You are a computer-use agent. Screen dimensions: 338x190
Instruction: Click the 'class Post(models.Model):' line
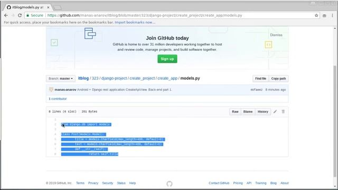click(83, 134)
